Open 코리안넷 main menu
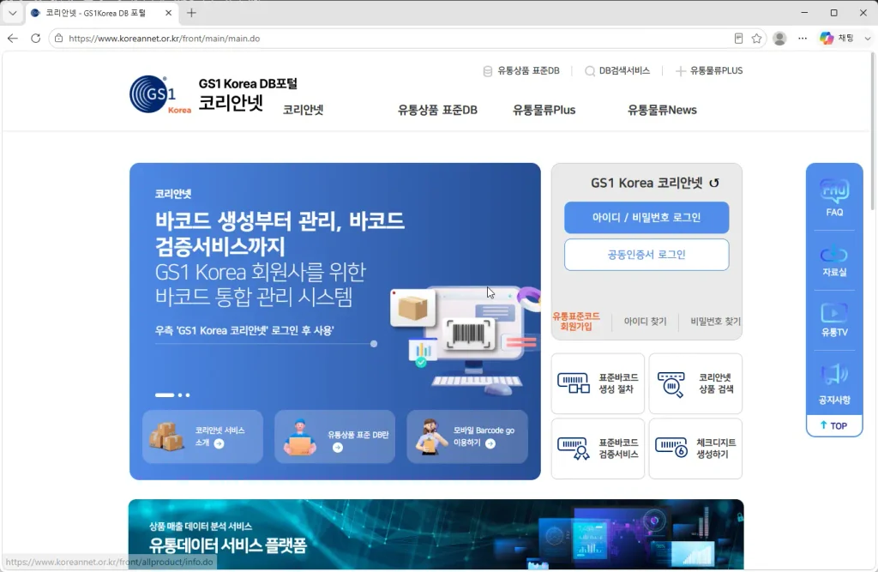The width and height of the screenshot is (878, 572). [303, 110]
